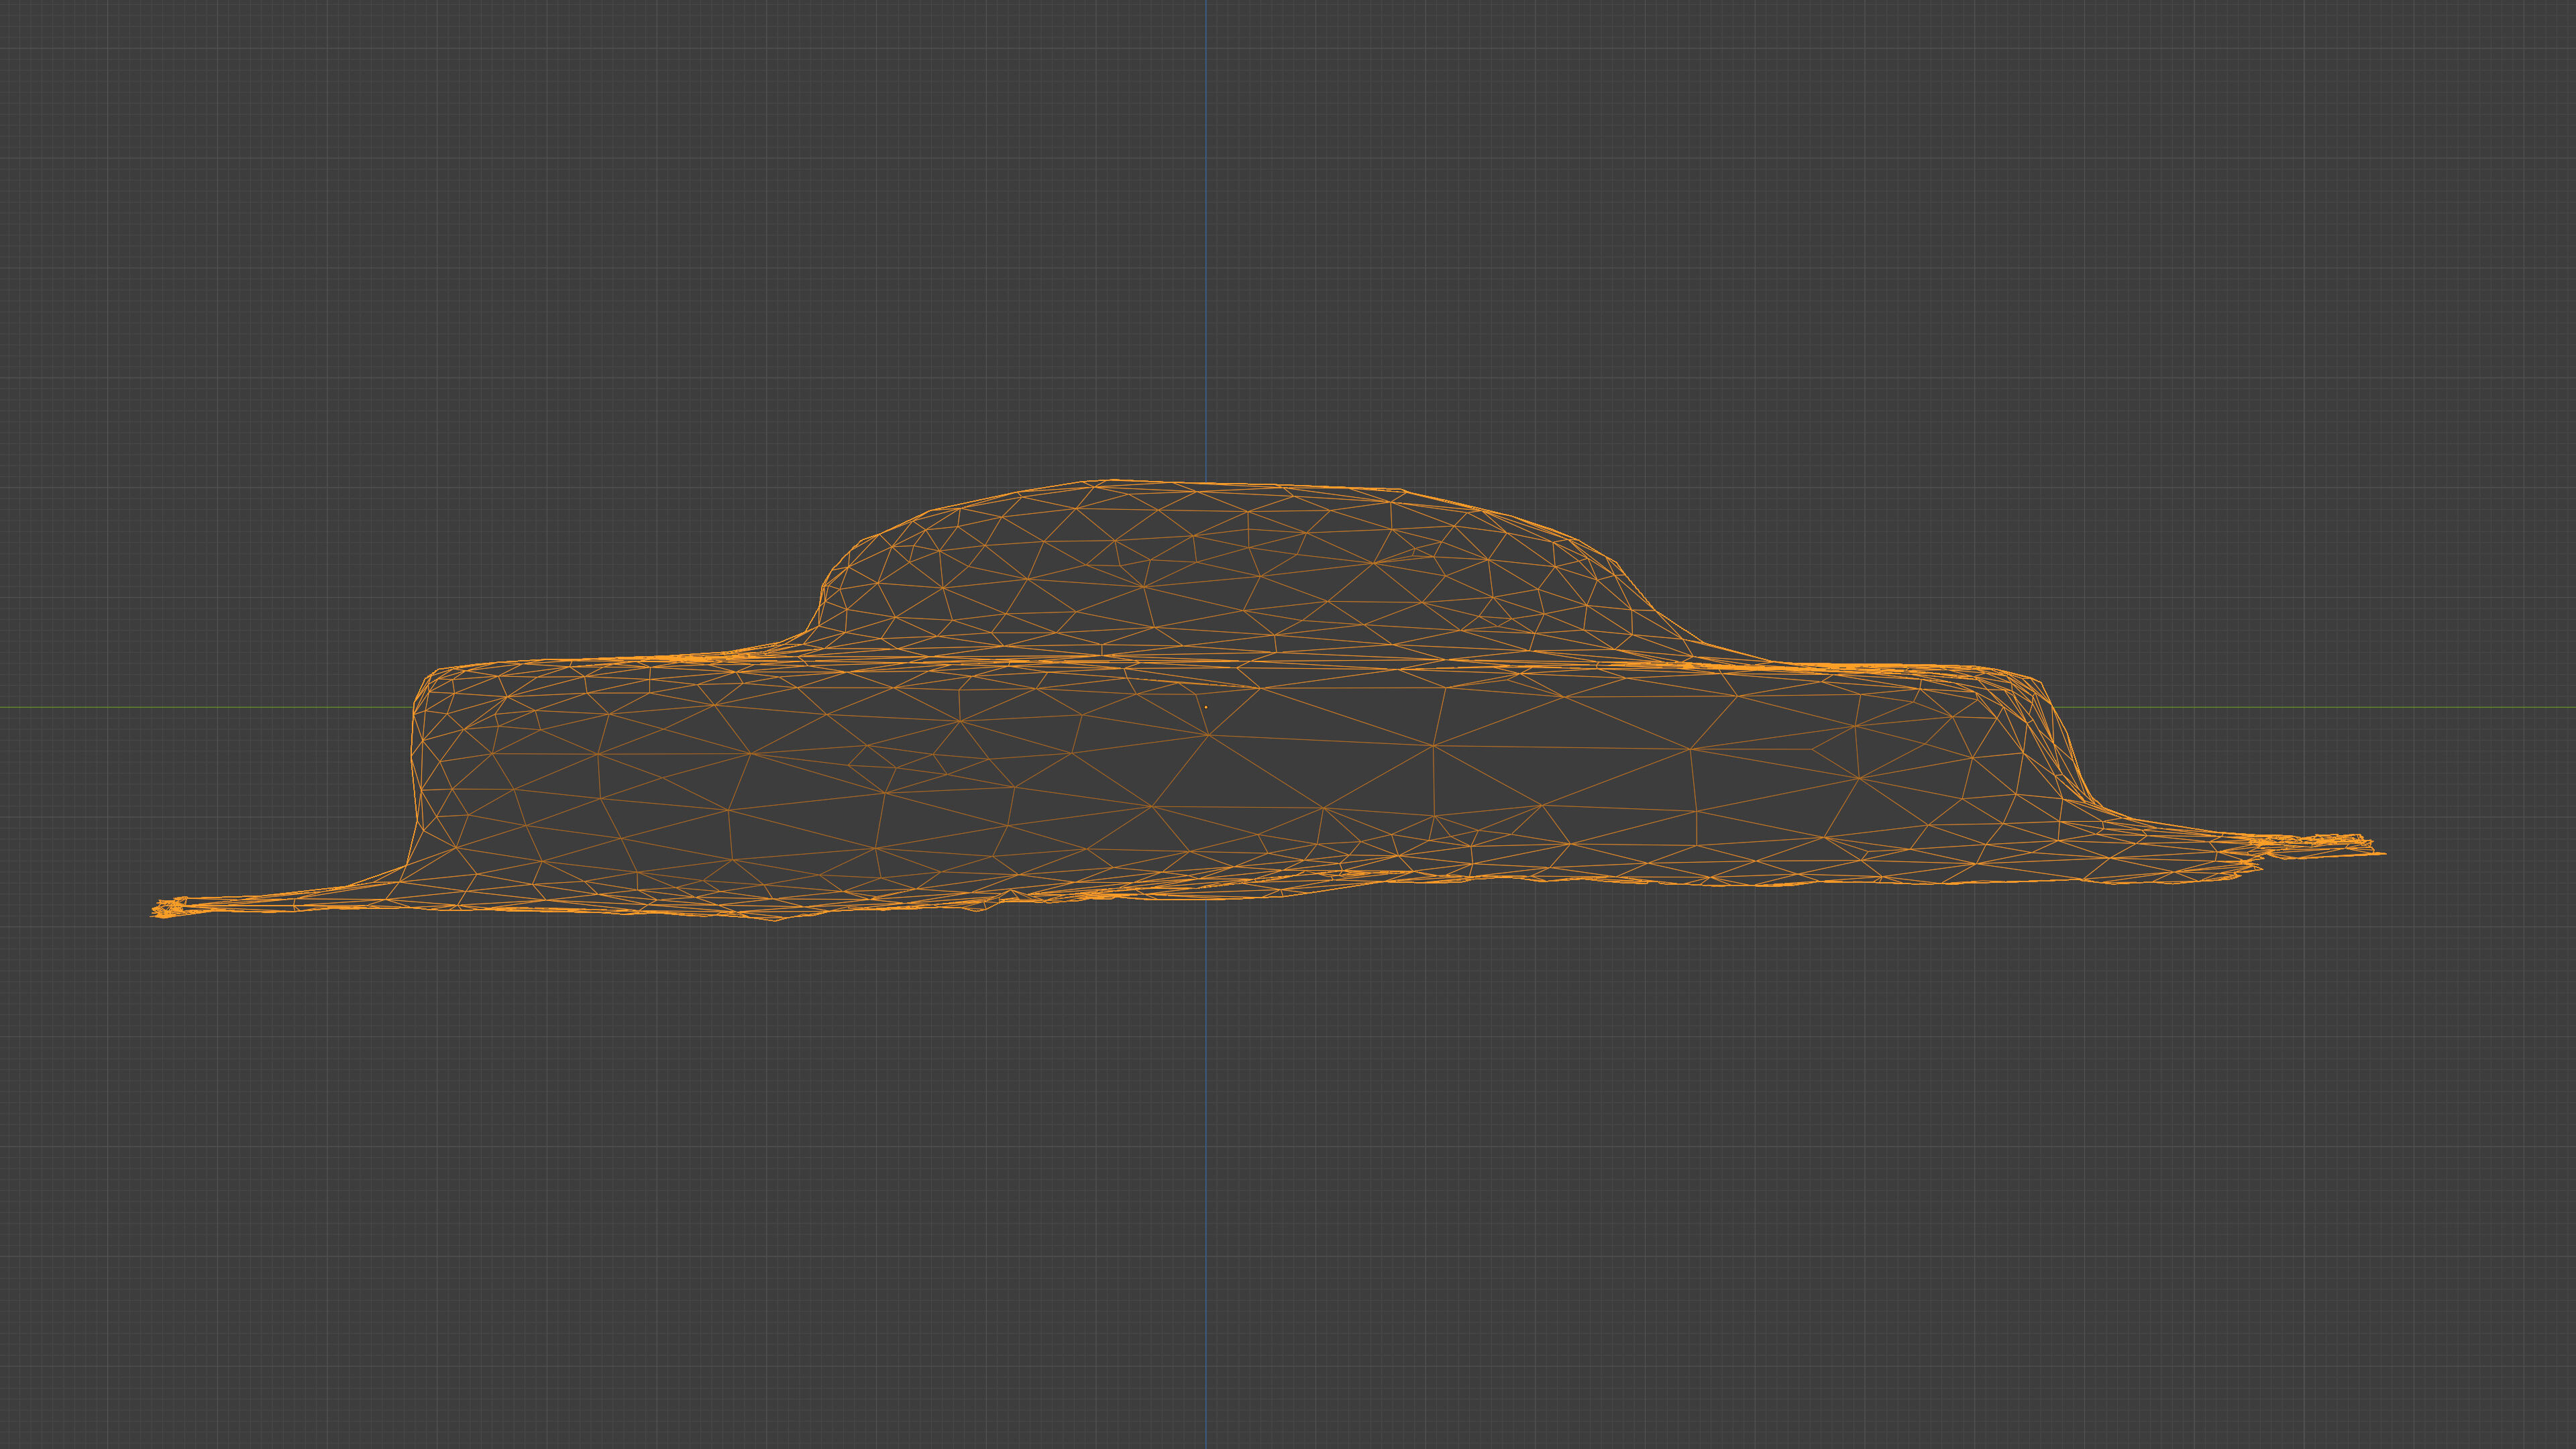Click the blue vertical axis below the mesh
Image resolution: width=2576 pixels, height=1449 pixels.
point(1205,1150)
